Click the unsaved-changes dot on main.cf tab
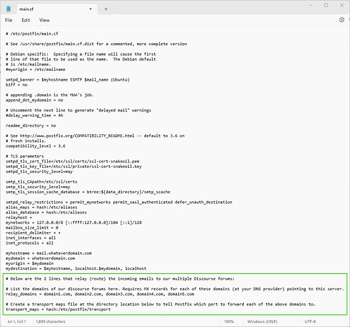 pos(90,9)
